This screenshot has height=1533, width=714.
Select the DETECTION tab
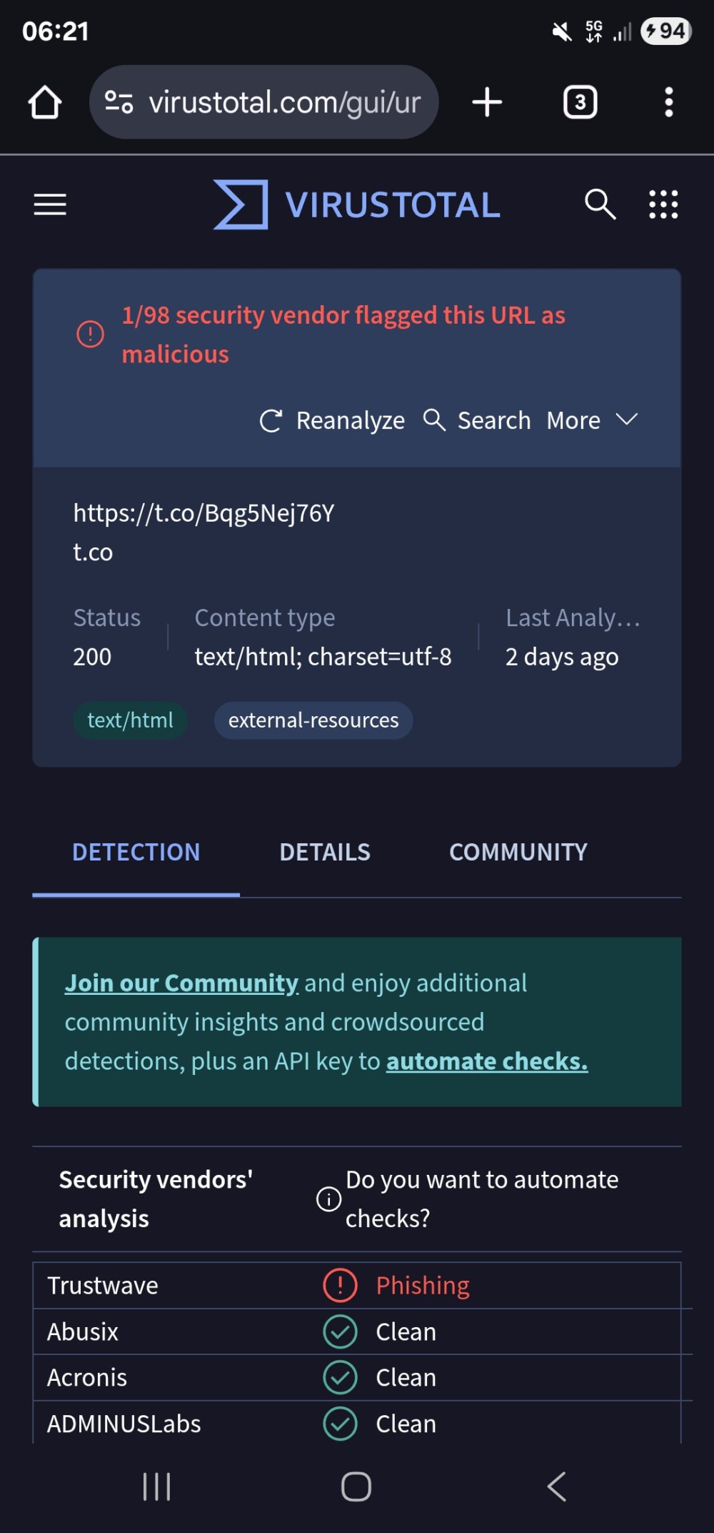tap(136, 852)
